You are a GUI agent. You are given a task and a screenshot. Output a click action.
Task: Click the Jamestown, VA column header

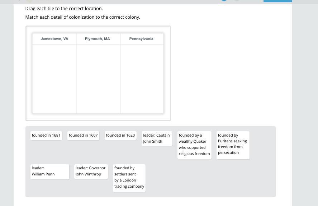(54, 39)
